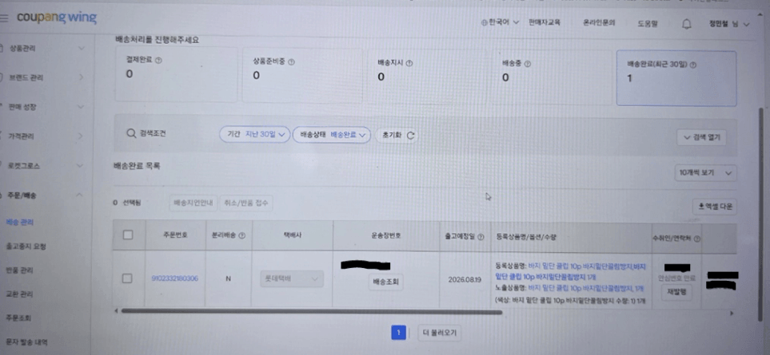Click help icon next to 배송완료(최근 30일)
Screen dimensions: 770x355
[693, 64]
